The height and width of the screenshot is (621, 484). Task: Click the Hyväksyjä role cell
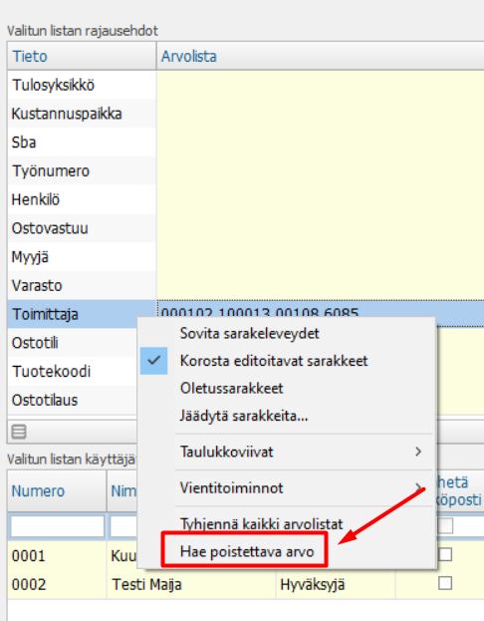(x=336, y=584)
